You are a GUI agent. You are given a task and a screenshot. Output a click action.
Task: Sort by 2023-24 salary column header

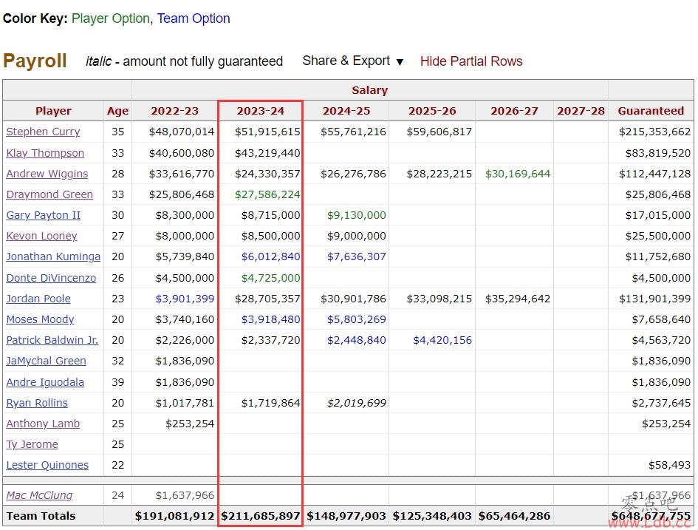click(261, 111)
